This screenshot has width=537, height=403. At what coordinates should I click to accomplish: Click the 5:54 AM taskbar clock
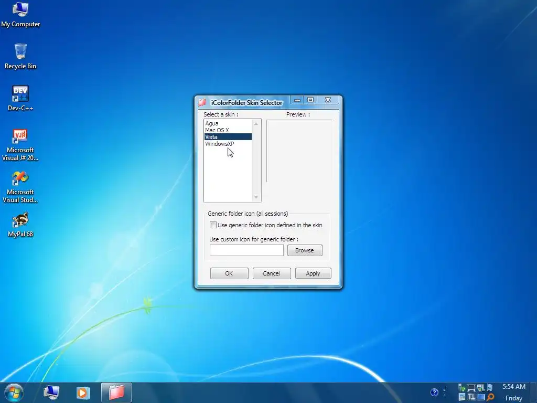click(514, 387)
